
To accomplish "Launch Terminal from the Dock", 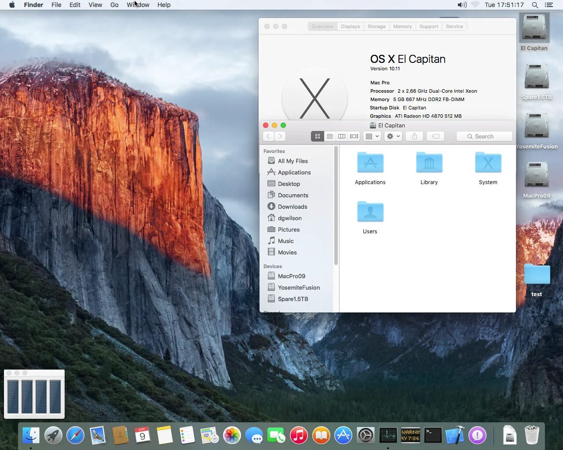I will point(432,435).
